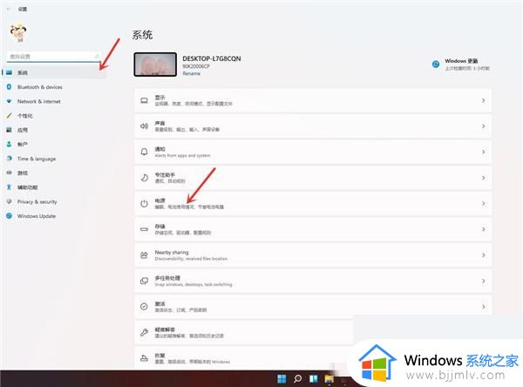Click the 声音 speaker icon
The image size is (523, 387).
point(144,126)
